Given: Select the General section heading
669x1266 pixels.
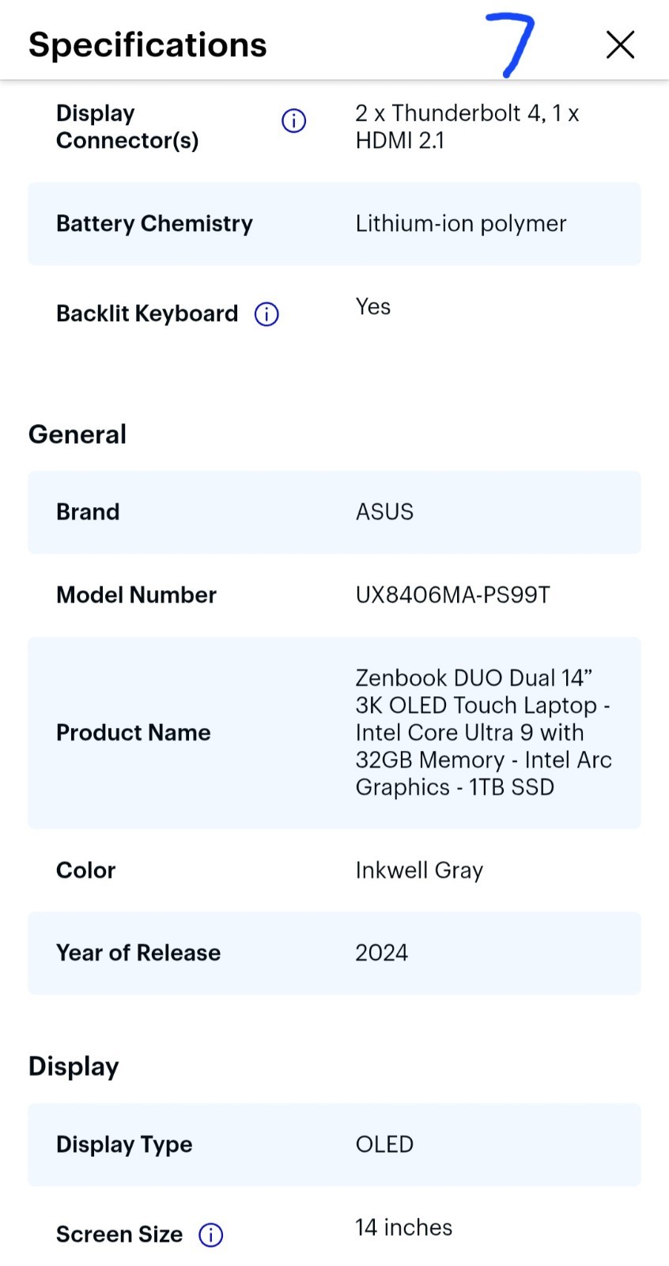Looking at the screenshot, I should [x=77, y=434].
